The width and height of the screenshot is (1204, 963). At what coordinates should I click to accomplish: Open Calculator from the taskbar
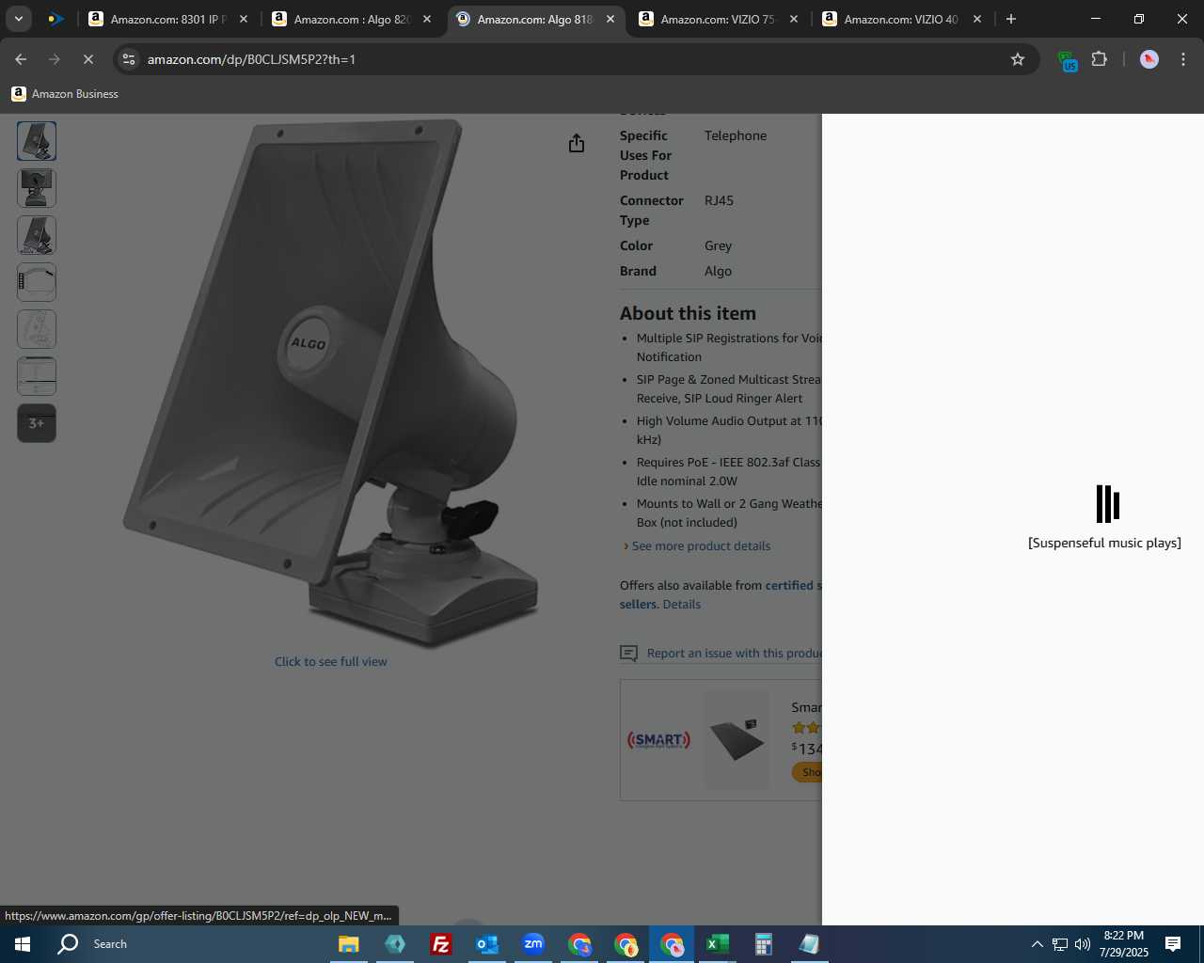(x=764, y=944)
